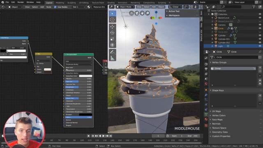263x148 pixels.
Task: Select the Select Box tool in viewport toolbar
Action: (x=113, y=14)
